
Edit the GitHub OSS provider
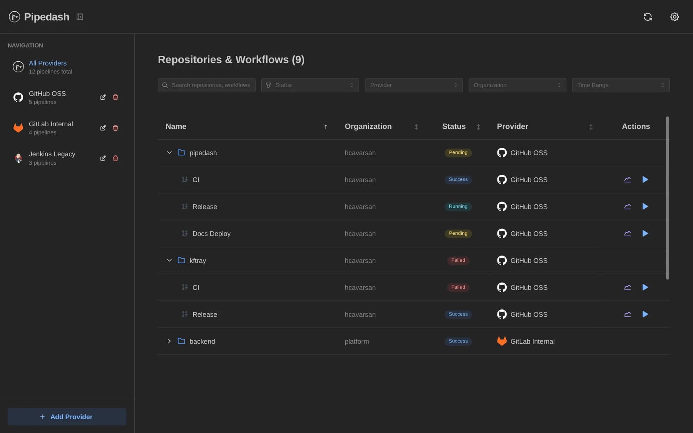tap(103, 97)
